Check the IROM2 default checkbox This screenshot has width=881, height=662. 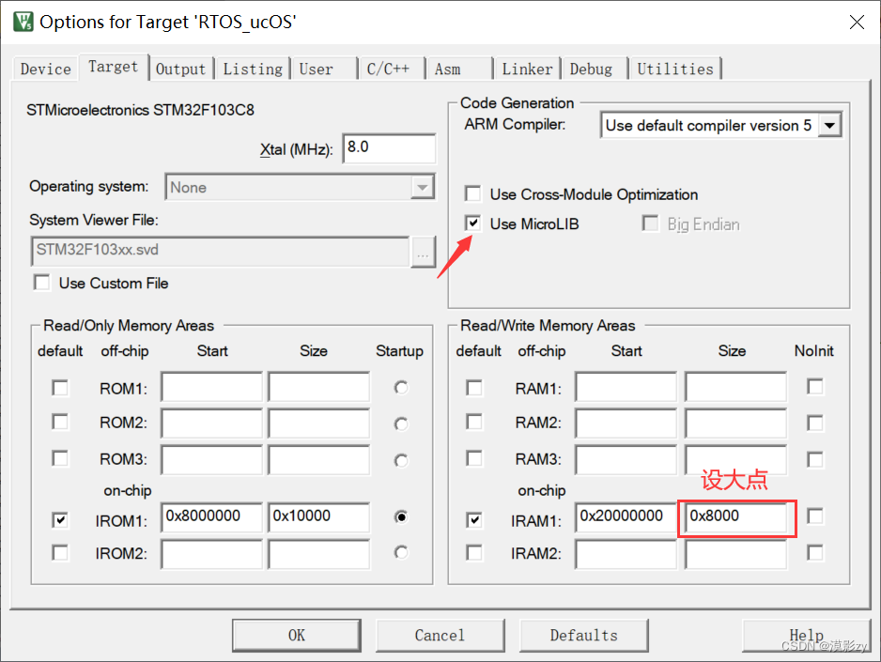60,552
